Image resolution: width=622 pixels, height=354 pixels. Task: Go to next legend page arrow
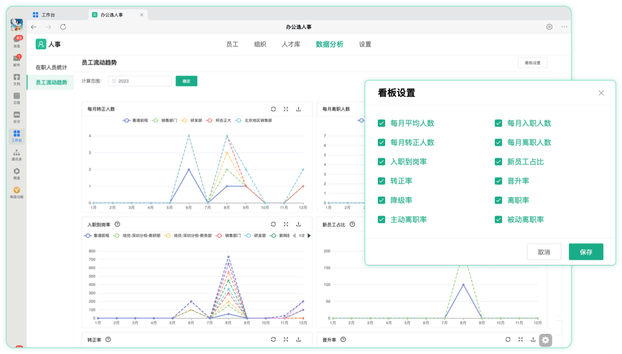pos(309,236)
